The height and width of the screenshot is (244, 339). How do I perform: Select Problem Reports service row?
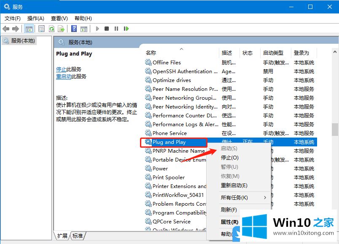tap(175, 204)
